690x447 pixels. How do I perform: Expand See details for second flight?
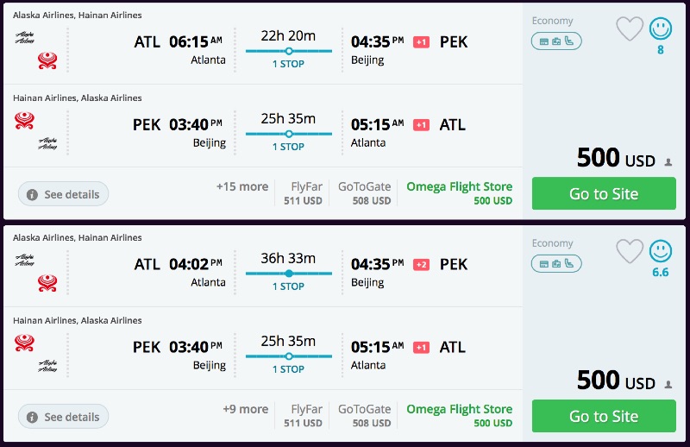pyautogui.click(x=64, y=417)
